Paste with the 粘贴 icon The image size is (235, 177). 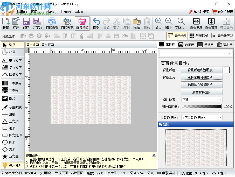point(136,23)
